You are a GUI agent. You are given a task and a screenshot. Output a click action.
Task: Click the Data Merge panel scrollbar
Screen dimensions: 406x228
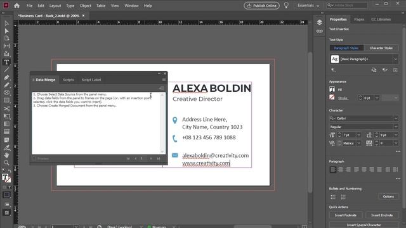(162, 123)
